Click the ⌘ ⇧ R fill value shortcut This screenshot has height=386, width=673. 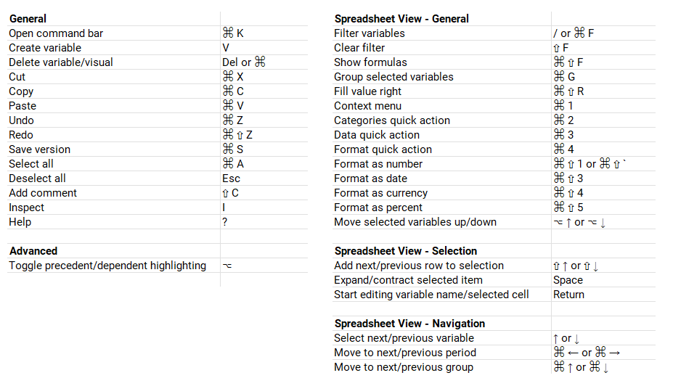568,91
